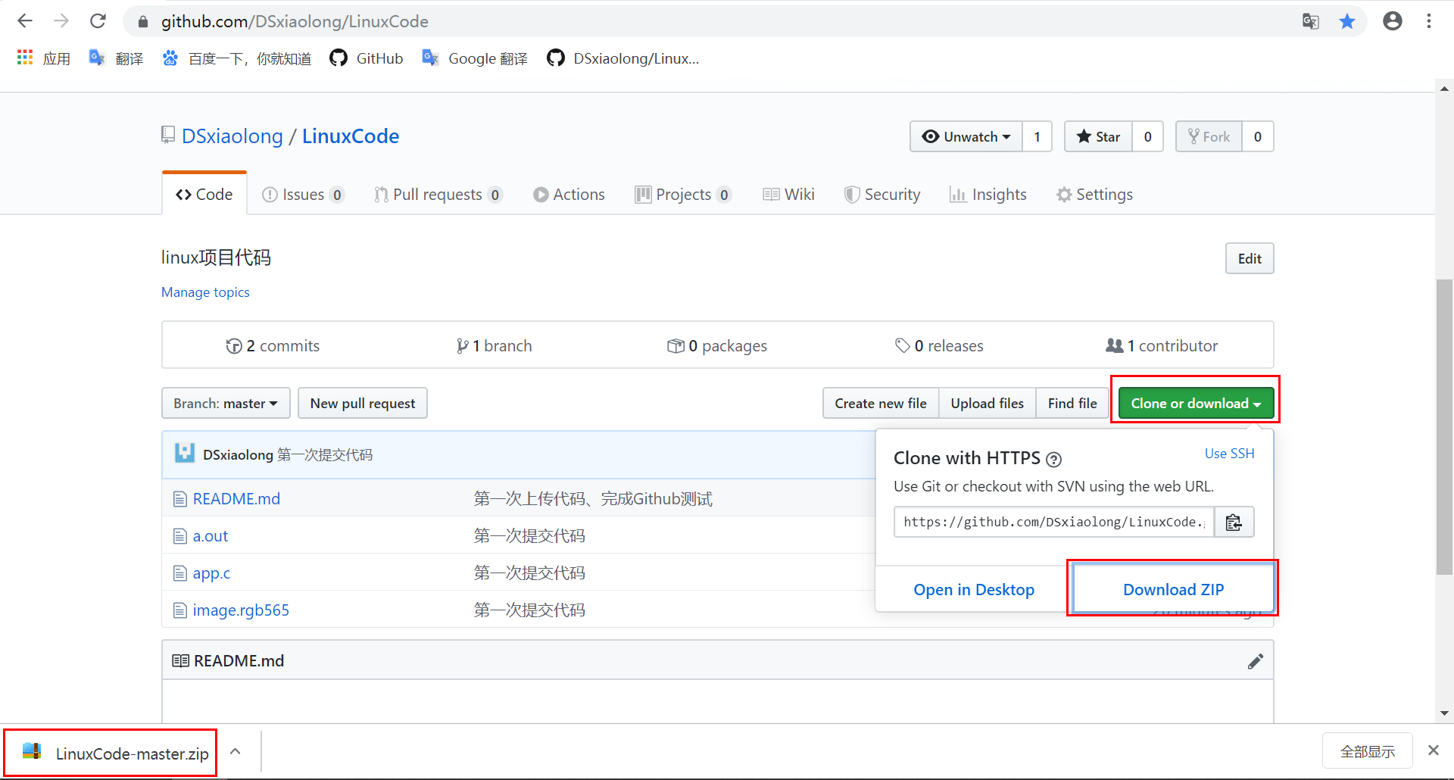1454x780 pixels.
Task: Open the Wiki tab
Action: pos(788,195)
